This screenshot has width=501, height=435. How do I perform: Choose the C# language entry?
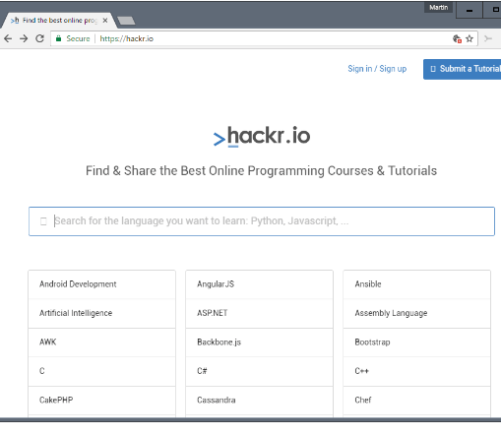259,371
